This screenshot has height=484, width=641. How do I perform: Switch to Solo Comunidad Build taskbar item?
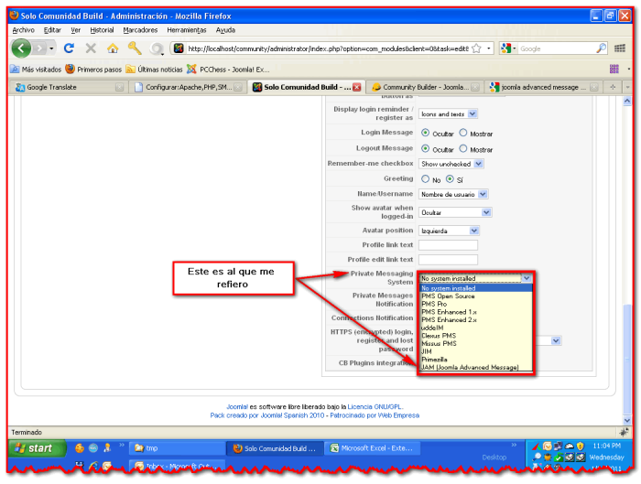(x=275, y=448)
